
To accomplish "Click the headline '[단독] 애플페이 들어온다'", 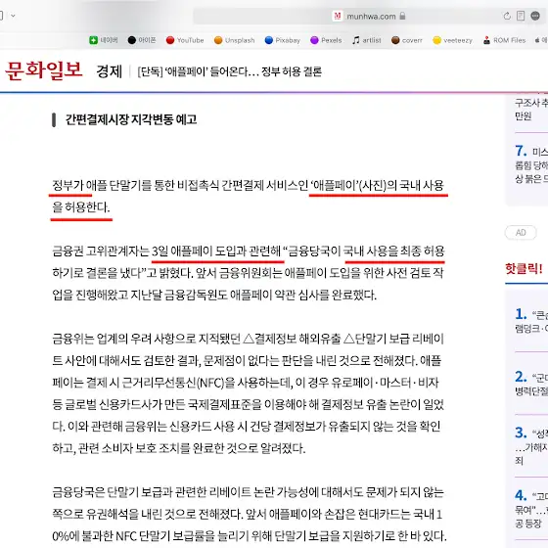I will (x=230, y=71).
